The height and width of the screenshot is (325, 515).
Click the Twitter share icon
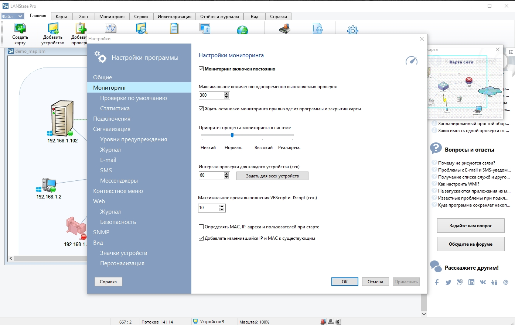(448, 282)
